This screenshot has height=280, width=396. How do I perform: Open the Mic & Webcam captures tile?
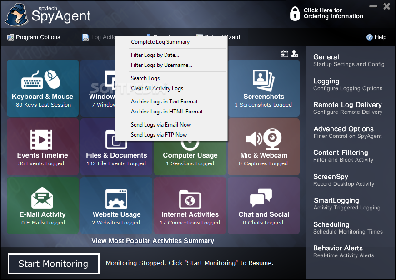pyautogui.click(x=264, y=147)
